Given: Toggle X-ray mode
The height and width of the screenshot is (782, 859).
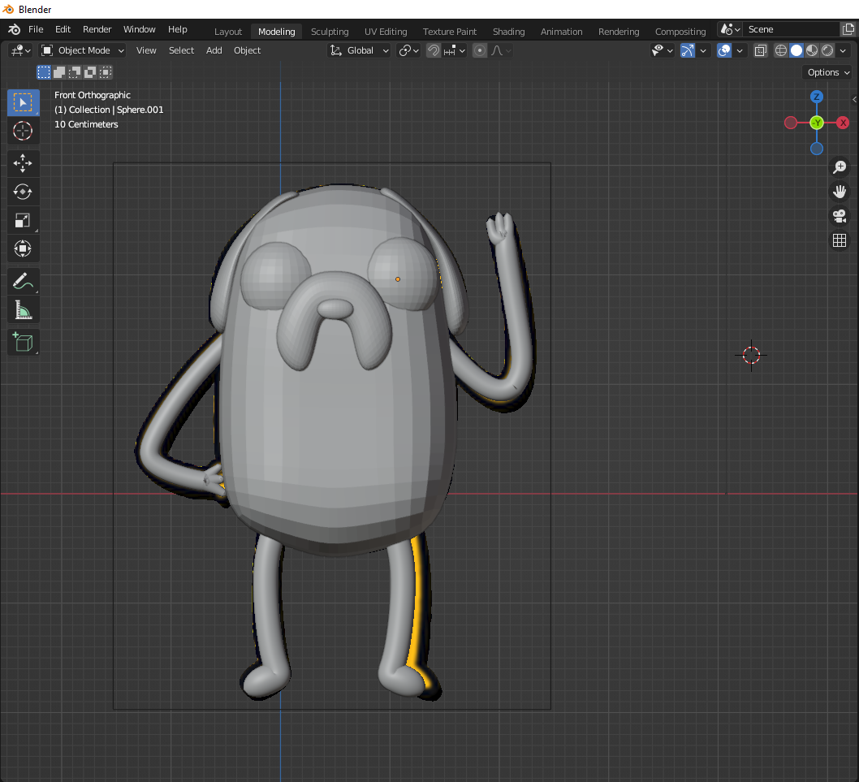Looking at the screenshot, I should 761,50.
